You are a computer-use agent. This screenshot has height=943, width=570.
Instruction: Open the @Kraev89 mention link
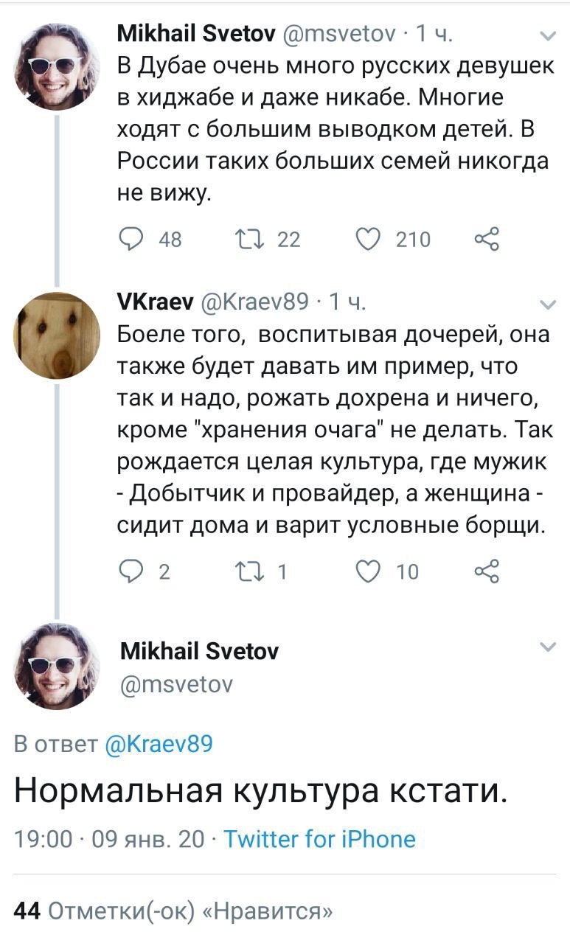coord(159,743)
